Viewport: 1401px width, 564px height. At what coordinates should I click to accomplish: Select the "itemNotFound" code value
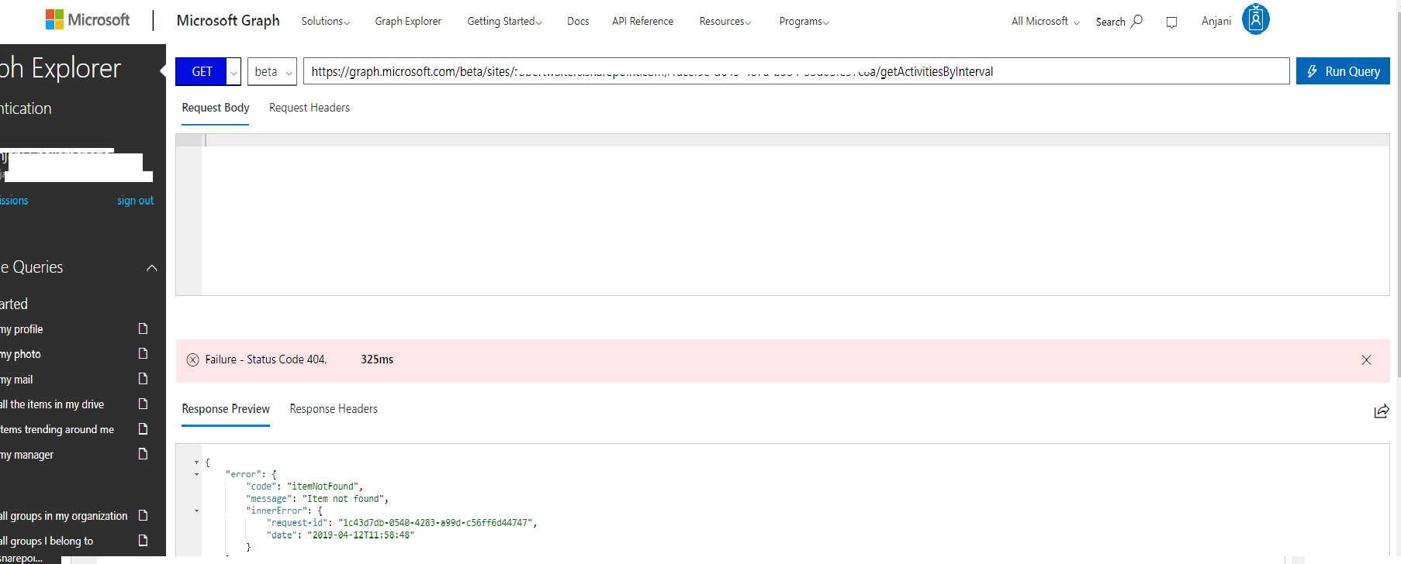[x=323, y=487]
